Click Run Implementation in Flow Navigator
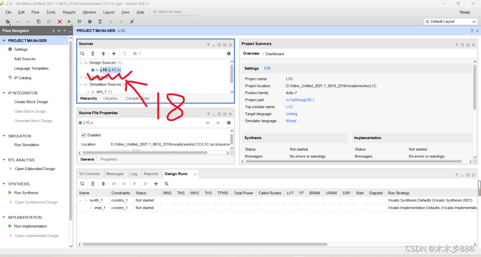This screenshot has height=257, width=481. tap(31, 226)
